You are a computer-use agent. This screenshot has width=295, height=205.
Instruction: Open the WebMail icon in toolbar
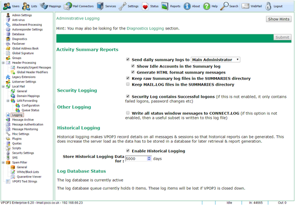[245, 6]
